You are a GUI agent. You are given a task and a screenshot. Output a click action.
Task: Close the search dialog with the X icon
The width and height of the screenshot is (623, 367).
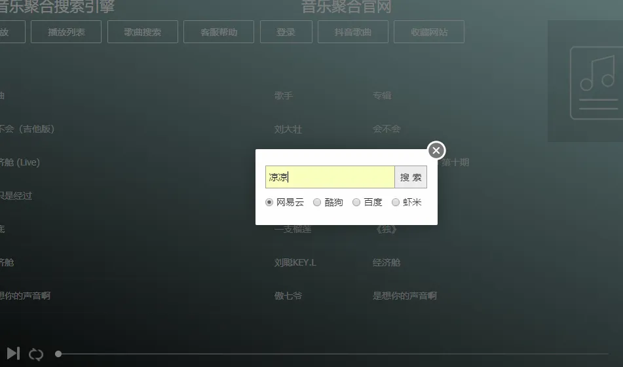tap(436, 150)
